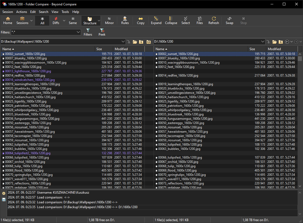Collapse all folders with Collapse button

click(x=171, y=21)
